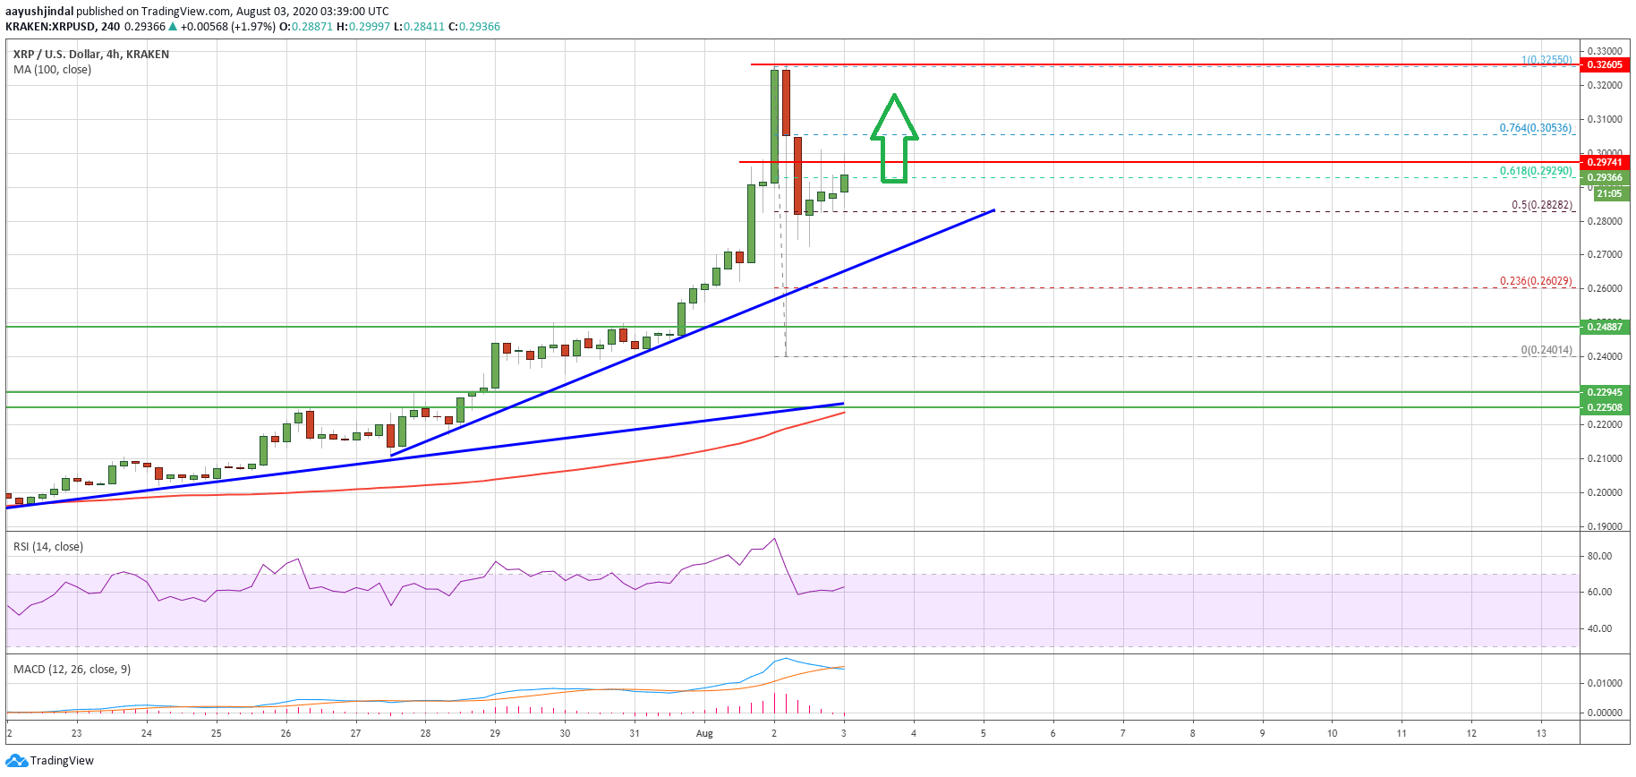Click the 0.22508 green price tag
The height and width of the screenshot is (777, 1636).
pyautogui.click(x=1605, y=407)
